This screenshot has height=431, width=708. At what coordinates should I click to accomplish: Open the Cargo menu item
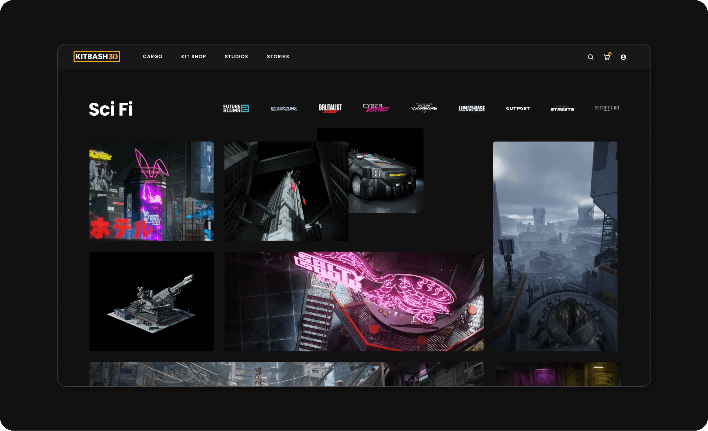click(x=153, y=56)
